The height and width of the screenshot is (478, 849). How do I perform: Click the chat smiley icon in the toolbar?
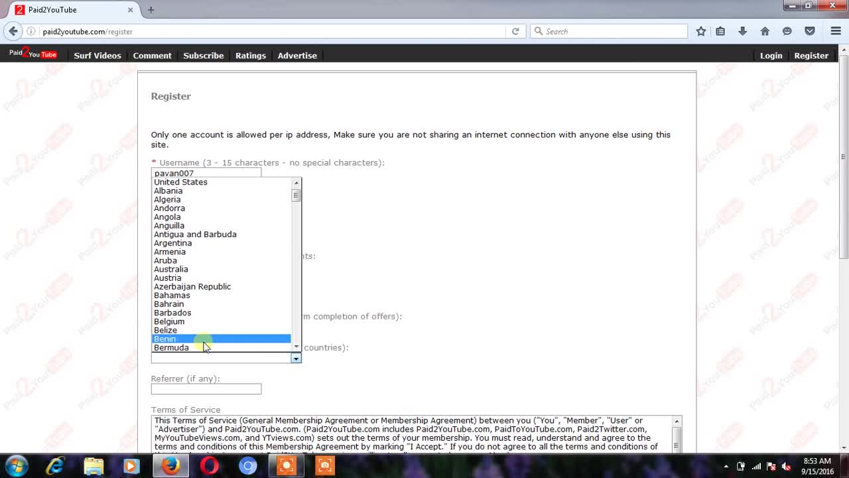787,31
